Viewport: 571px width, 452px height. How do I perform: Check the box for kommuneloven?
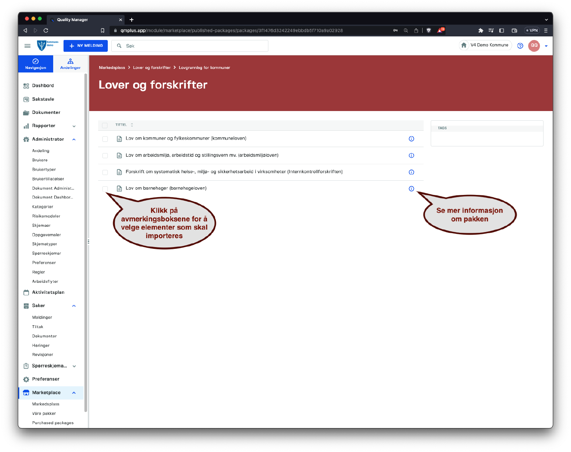pyautogui.click(x=105, y=139)
